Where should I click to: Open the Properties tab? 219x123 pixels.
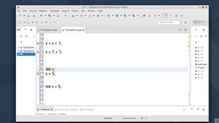coord(72,110)
